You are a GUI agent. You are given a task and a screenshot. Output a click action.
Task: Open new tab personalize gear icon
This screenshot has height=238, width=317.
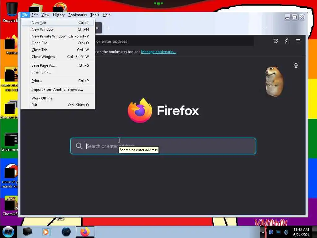296,66
